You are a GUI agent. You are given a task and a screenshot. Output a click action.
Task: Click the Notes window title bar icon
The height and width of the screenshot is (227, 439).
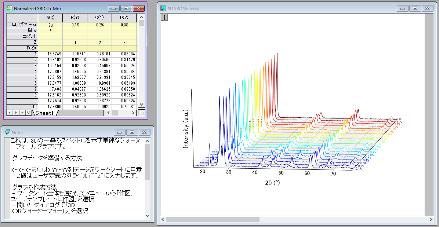(8, 132)
